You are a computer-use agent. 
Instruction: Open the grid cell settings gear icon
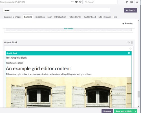tap(130, 48)
